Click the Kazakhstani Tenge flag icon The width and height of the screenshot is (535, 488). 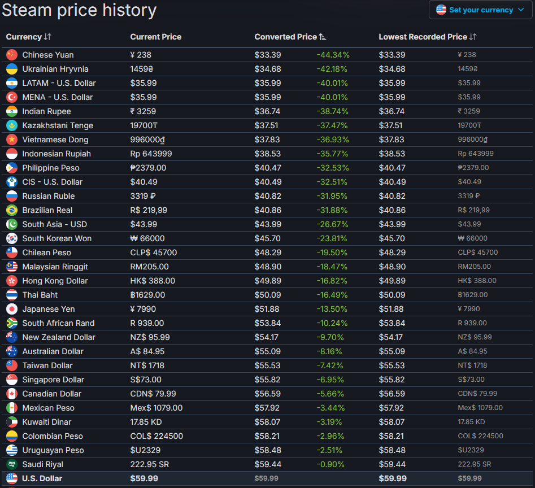coord(12,125)
